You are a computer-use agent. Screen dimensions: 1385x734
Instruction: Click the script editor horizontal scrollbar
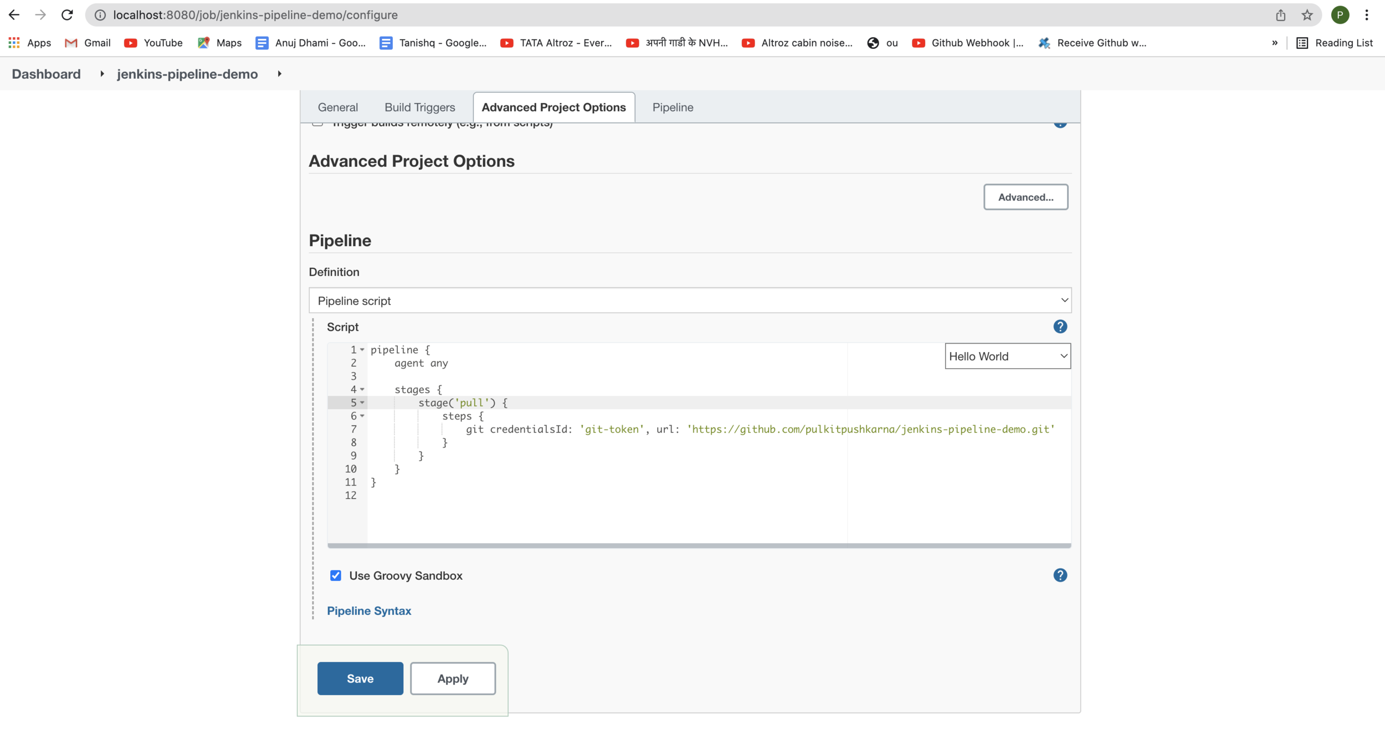(699, 546)
